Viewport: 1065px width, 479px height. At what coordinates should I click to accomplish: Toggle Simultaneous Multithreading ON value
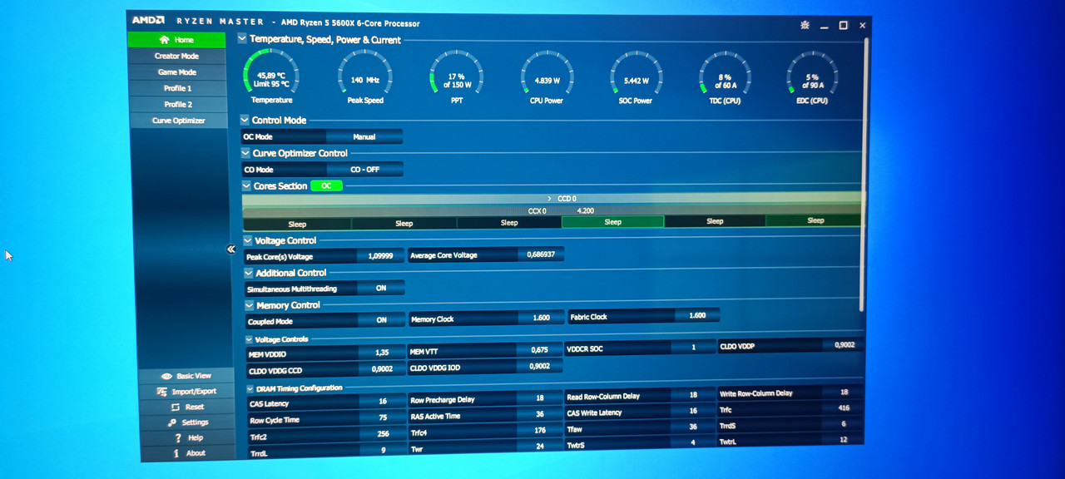pyautogui.click(x=381, y=289)
